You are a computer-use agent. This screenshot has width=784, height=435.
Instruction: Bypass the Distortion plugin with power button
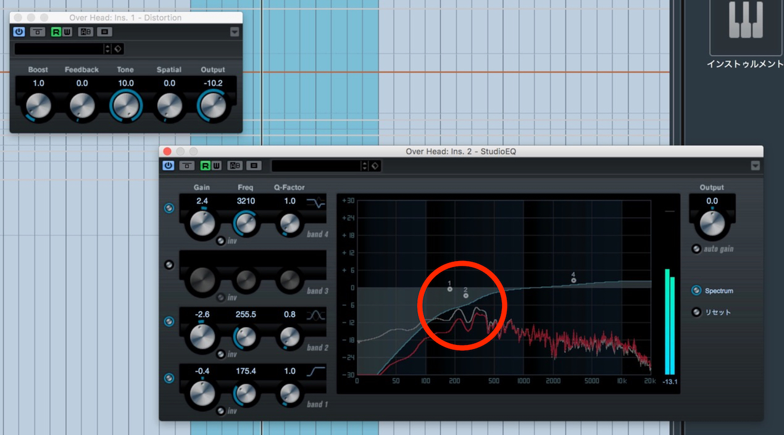tap(19, 32)
